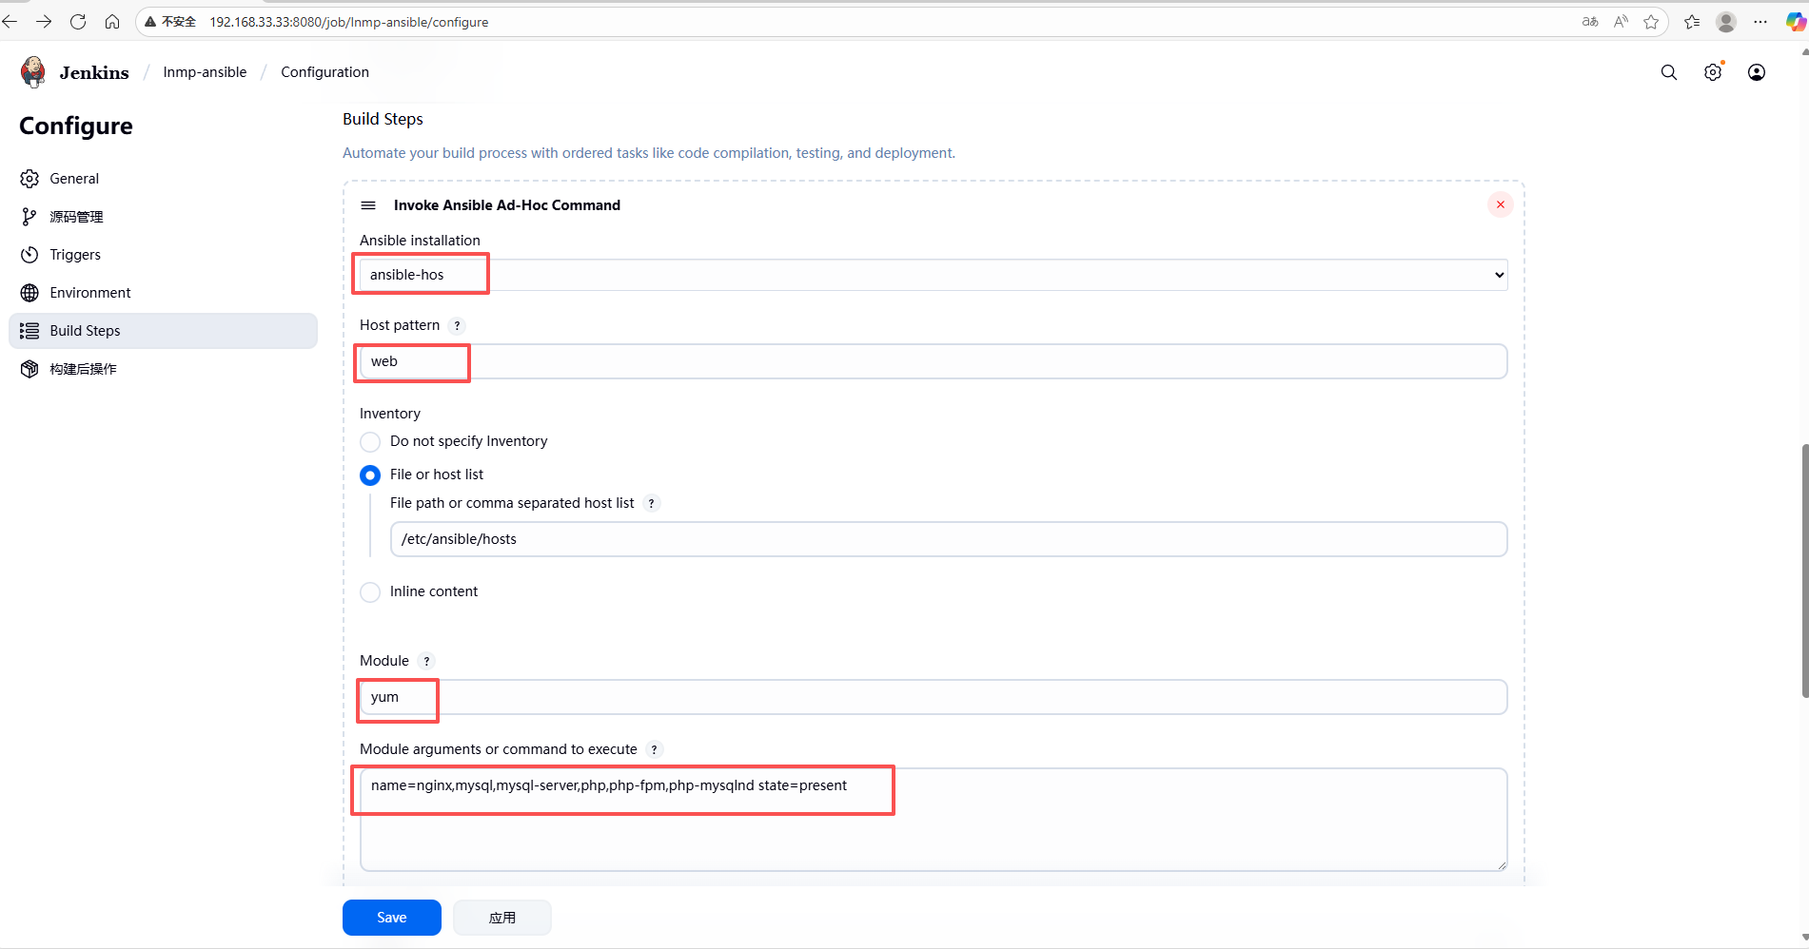Reload the page with refresh icon
Image resolution: width=1809 pixels, height=949 pixels.
78,22
